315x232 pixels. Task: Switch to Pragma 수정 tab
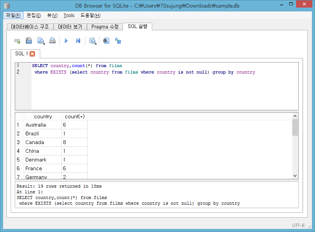105,27
